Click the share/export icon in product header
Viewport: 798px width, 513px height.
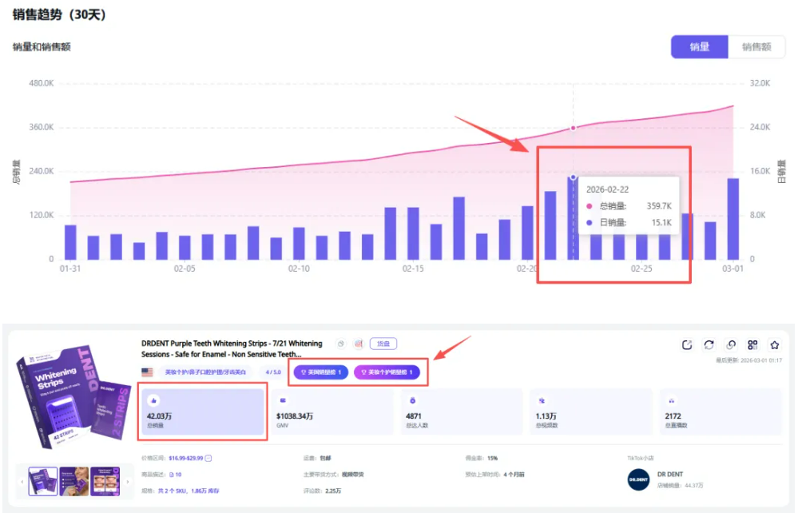click(x=687, y=345)
